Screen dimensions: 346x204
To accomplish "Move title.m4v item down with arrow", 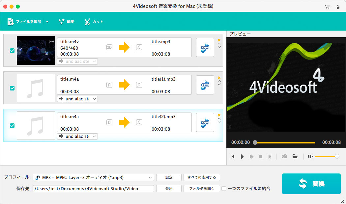I will tap(219, 47).
